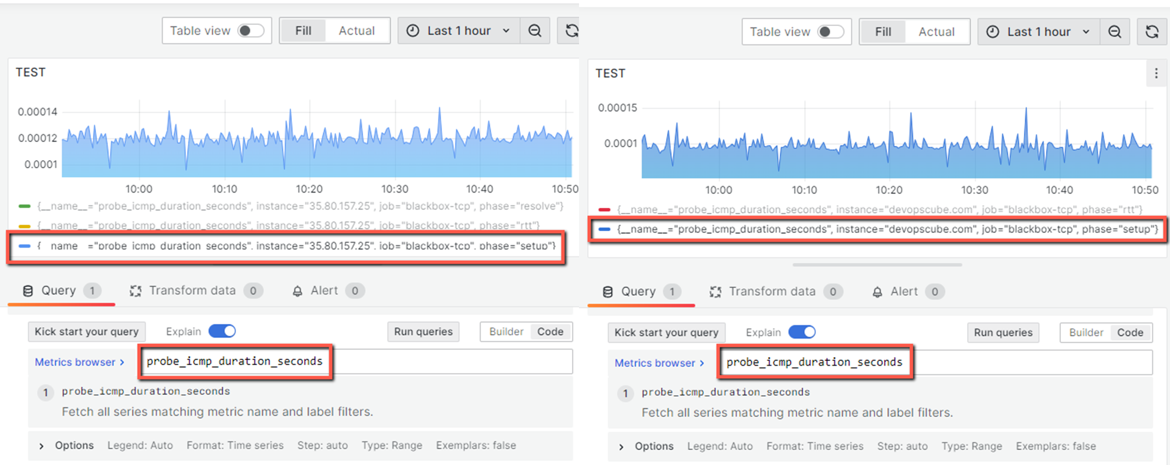Screen dimensions: 1170x465
Task: Select legend entry for 35.80.157.25 phase="resolve"
Action: point(300,206)
